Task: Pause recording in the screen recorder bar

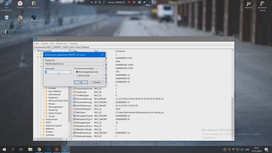Action: (129, 2)
